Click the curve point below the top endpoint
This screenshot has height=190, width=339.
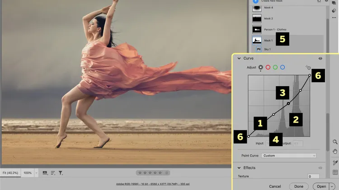click(300, 90)
